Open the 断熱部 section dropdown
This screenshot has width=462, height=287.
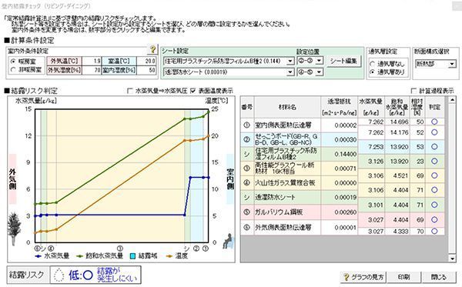coord(452,64)
